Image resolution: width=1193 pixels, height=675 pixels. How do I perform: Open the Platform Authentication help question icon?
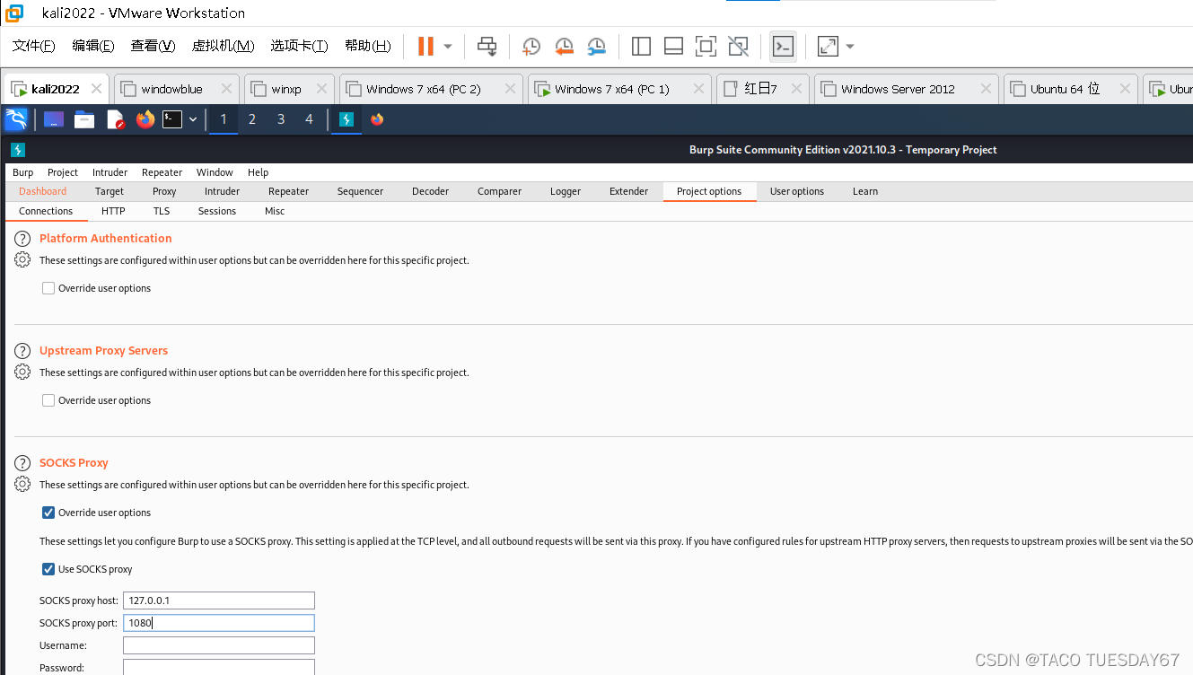pyautogui.click(x=22, y=239)
